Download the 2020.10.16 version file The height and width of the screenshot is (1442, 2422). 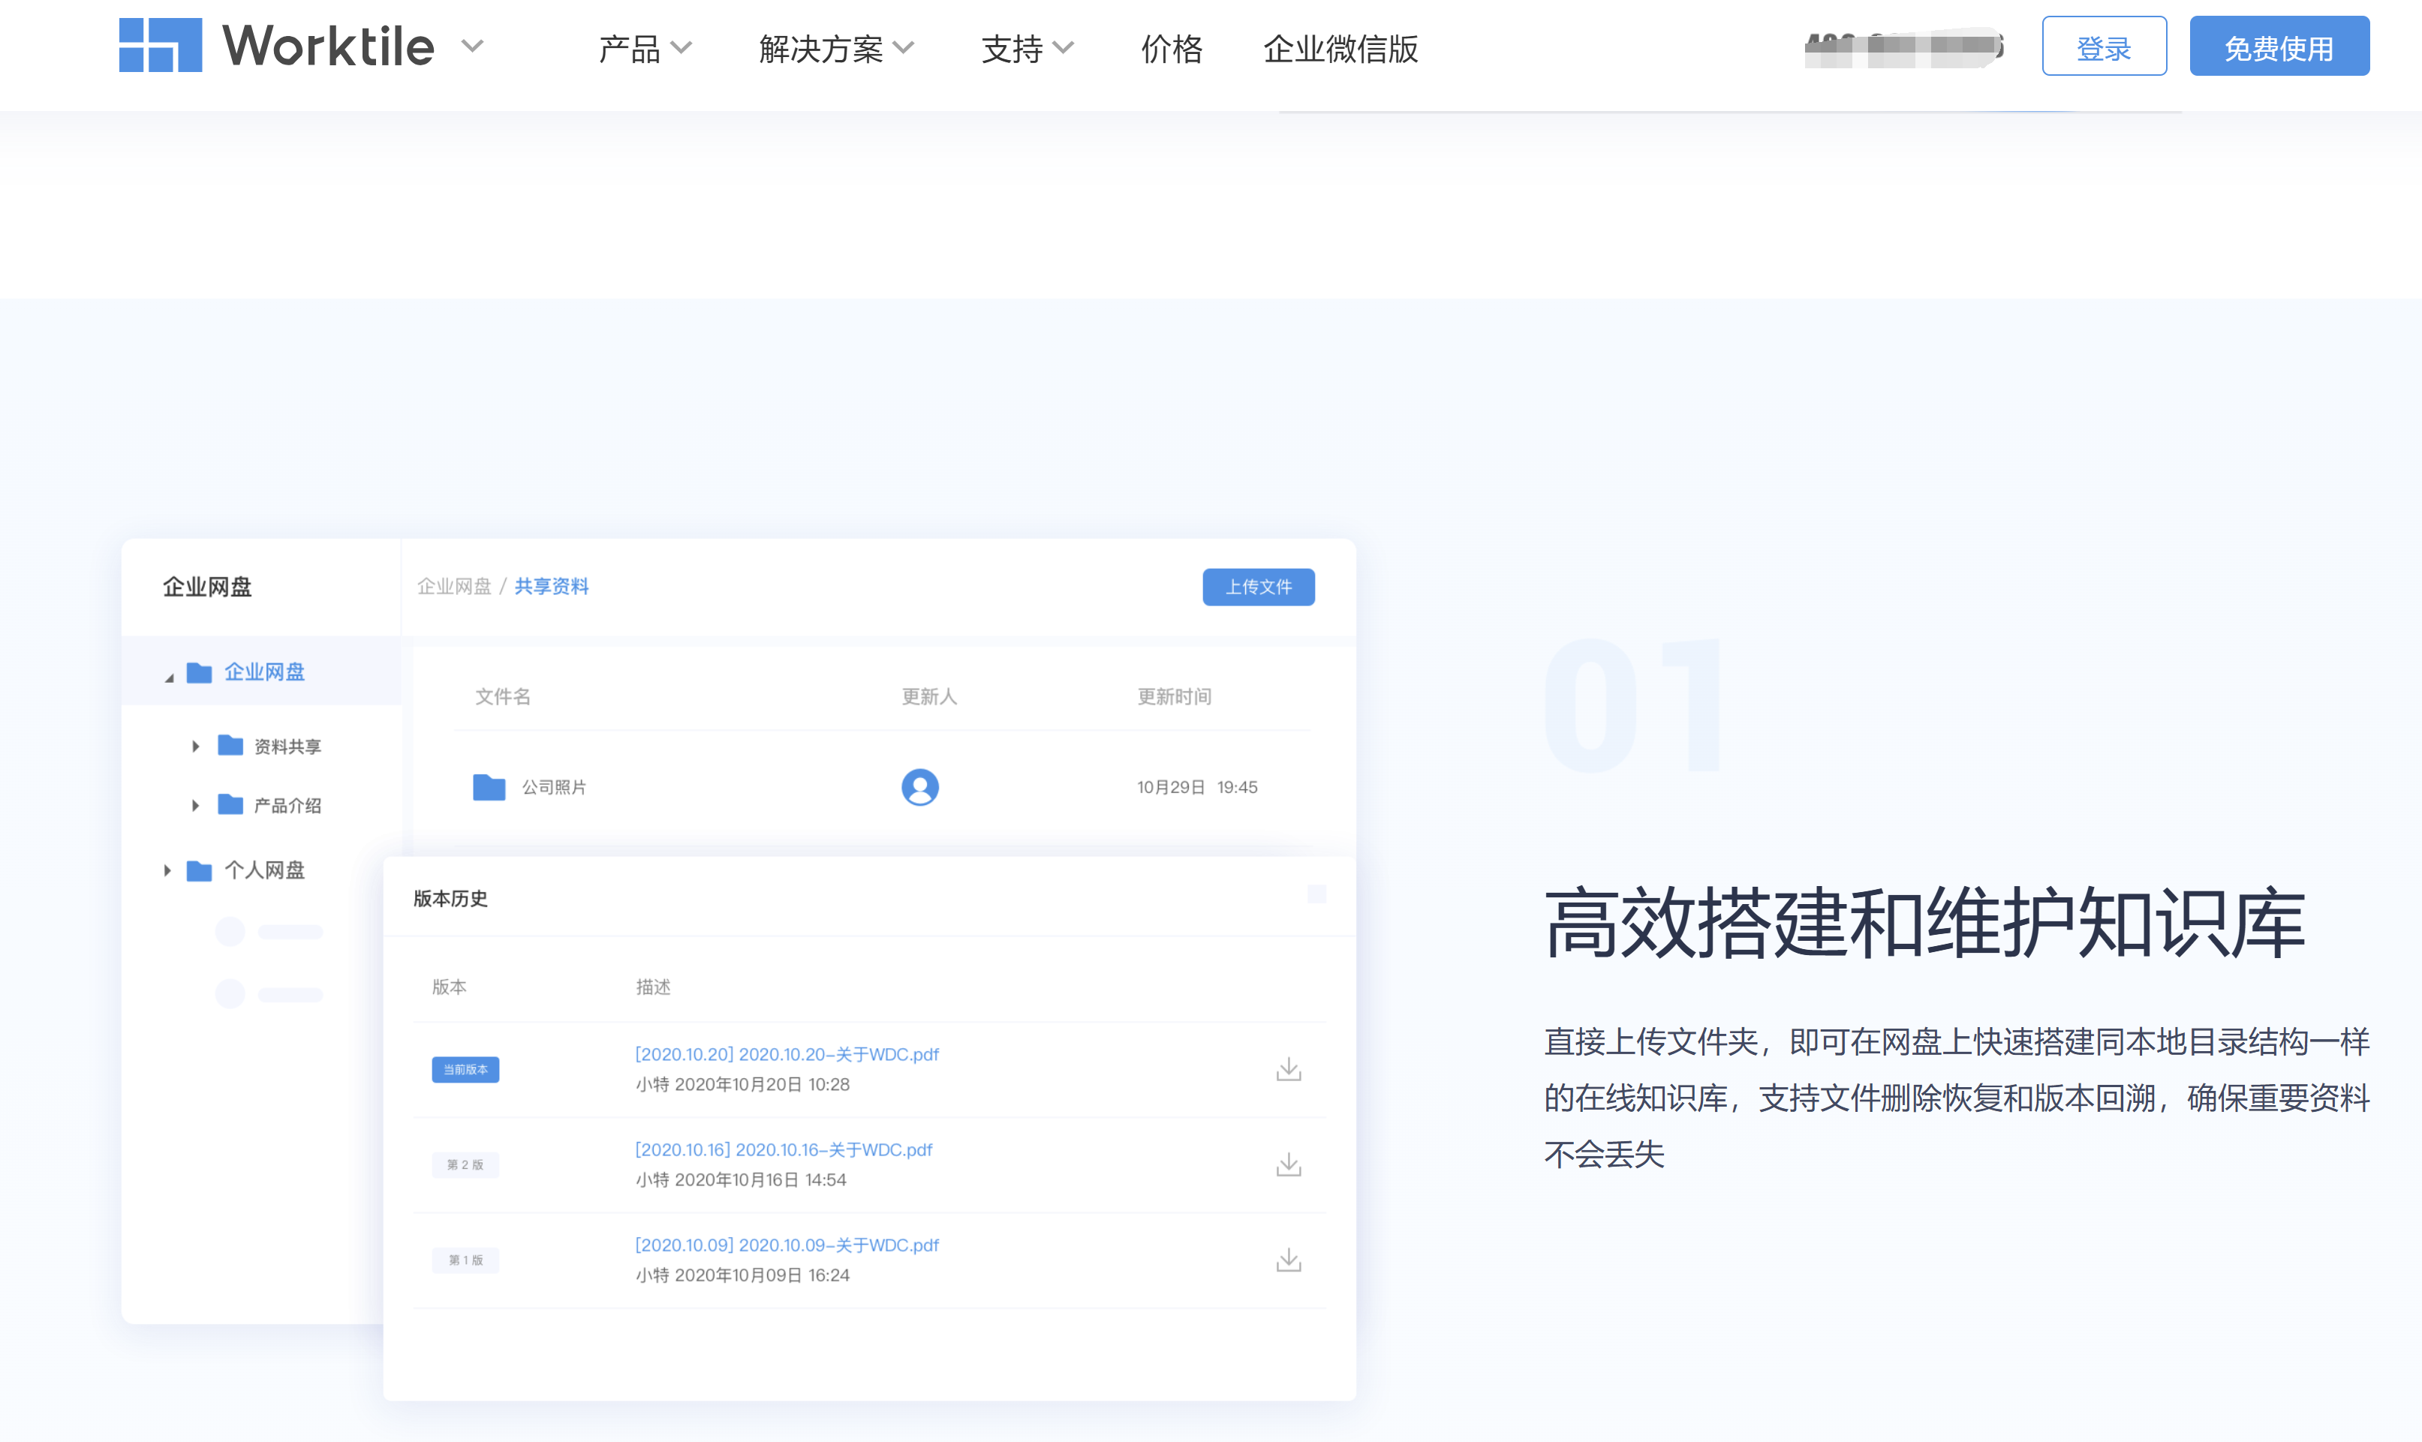tap(1289, 1163)
